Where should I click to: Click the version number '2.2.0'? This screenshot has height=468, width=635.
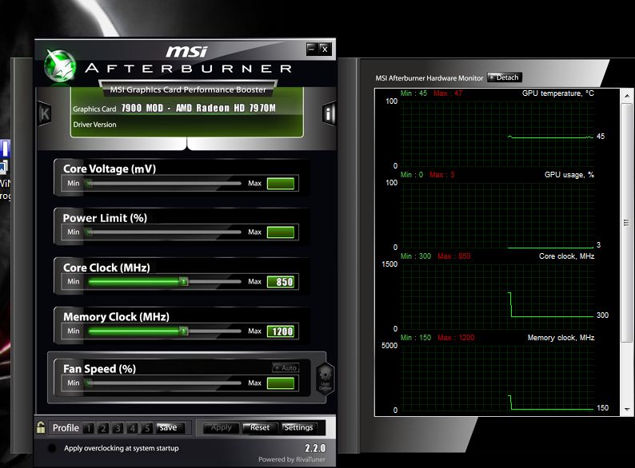[x=315, y=448]
